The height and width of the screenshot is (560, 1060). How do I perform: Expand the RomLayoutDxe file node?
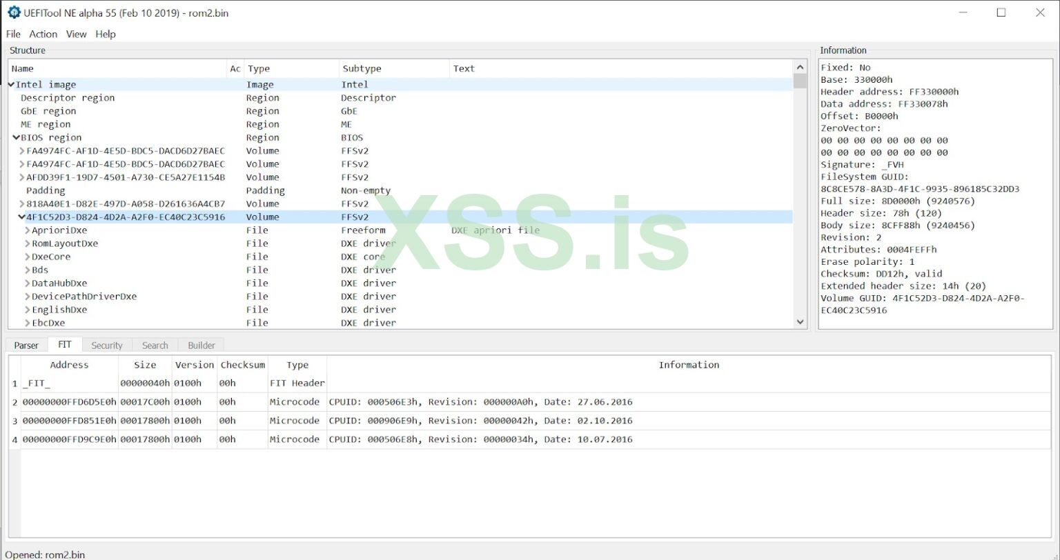pos(28,243)
